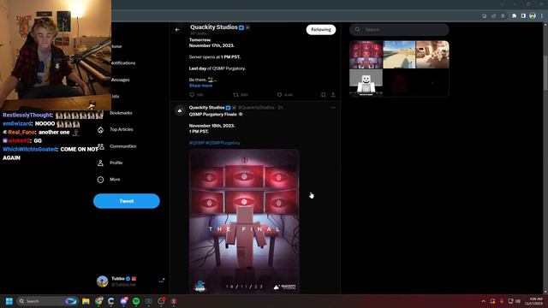This screenshot has height=308, width=548.
Task: Open the beach scene media thumbnail
Action: click(399, 55)
